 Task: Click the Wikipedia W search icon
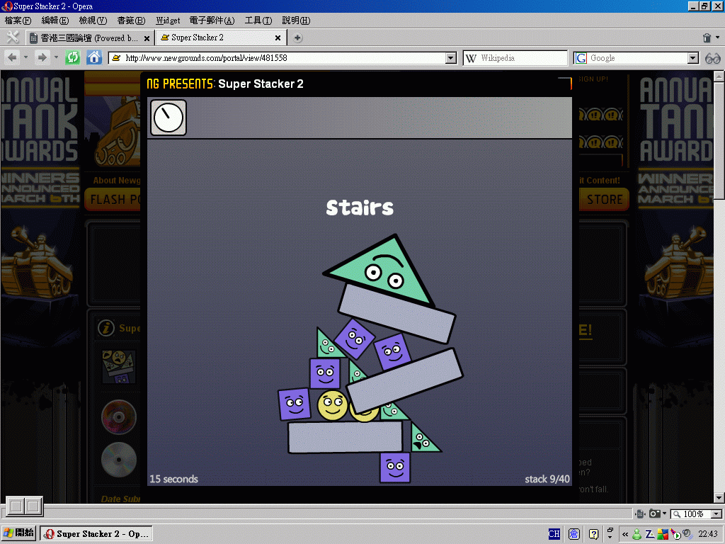tap(471, 58)
